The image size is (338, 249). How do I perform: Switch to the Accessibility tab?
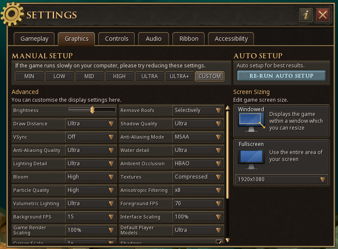coord(231,39)
